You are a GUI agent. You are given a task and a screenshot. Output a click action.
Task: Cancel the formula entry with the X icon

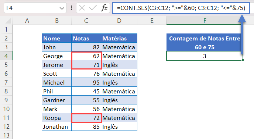(82, 8)
